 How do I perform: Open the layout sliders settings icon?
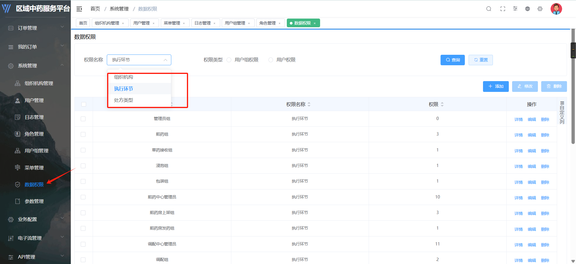515,9
